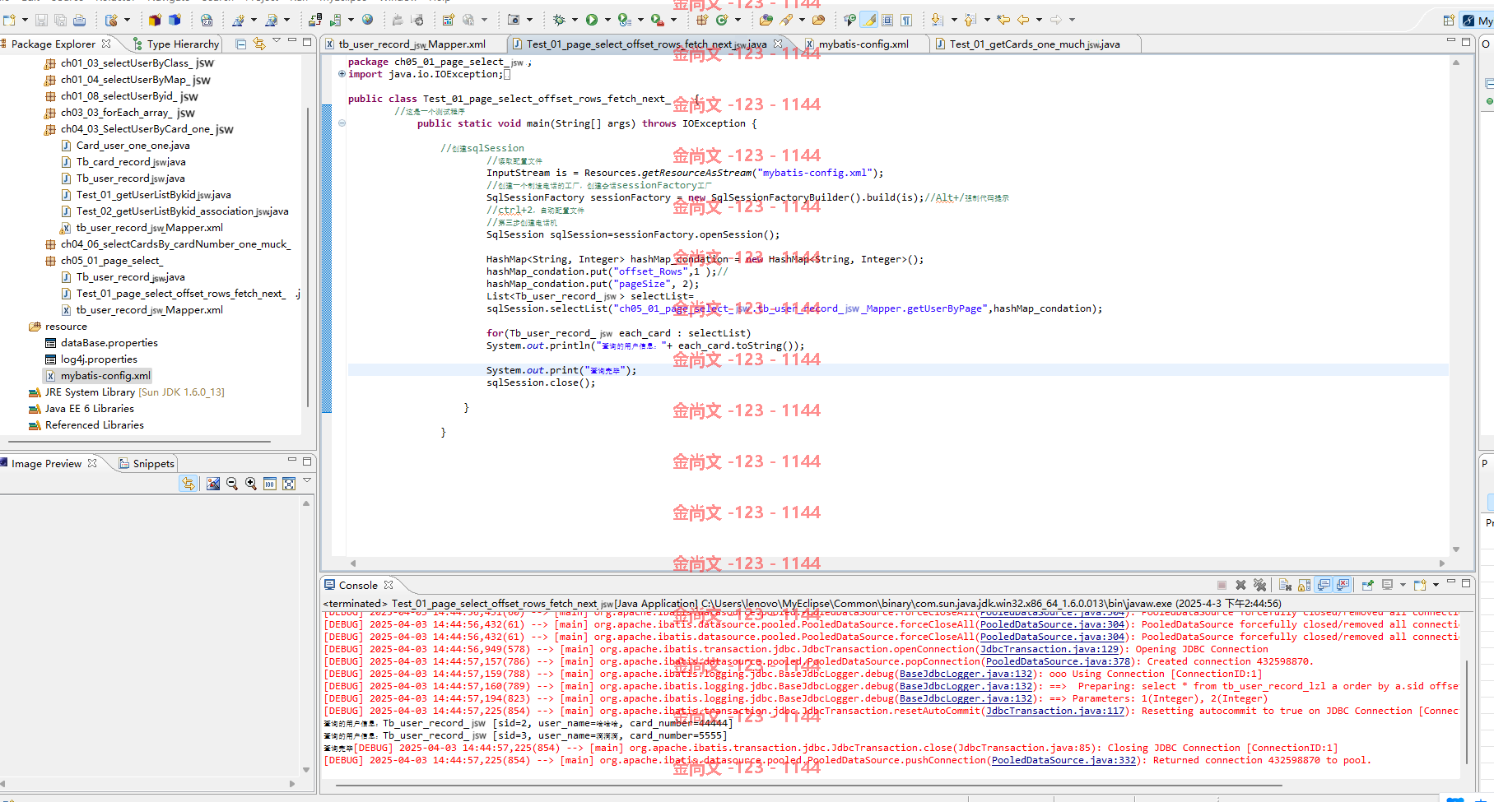The height and width of the screenshot is (802, 1494).
Task: Open the Debug button dropdown arrow
Action: pos(575,20)
